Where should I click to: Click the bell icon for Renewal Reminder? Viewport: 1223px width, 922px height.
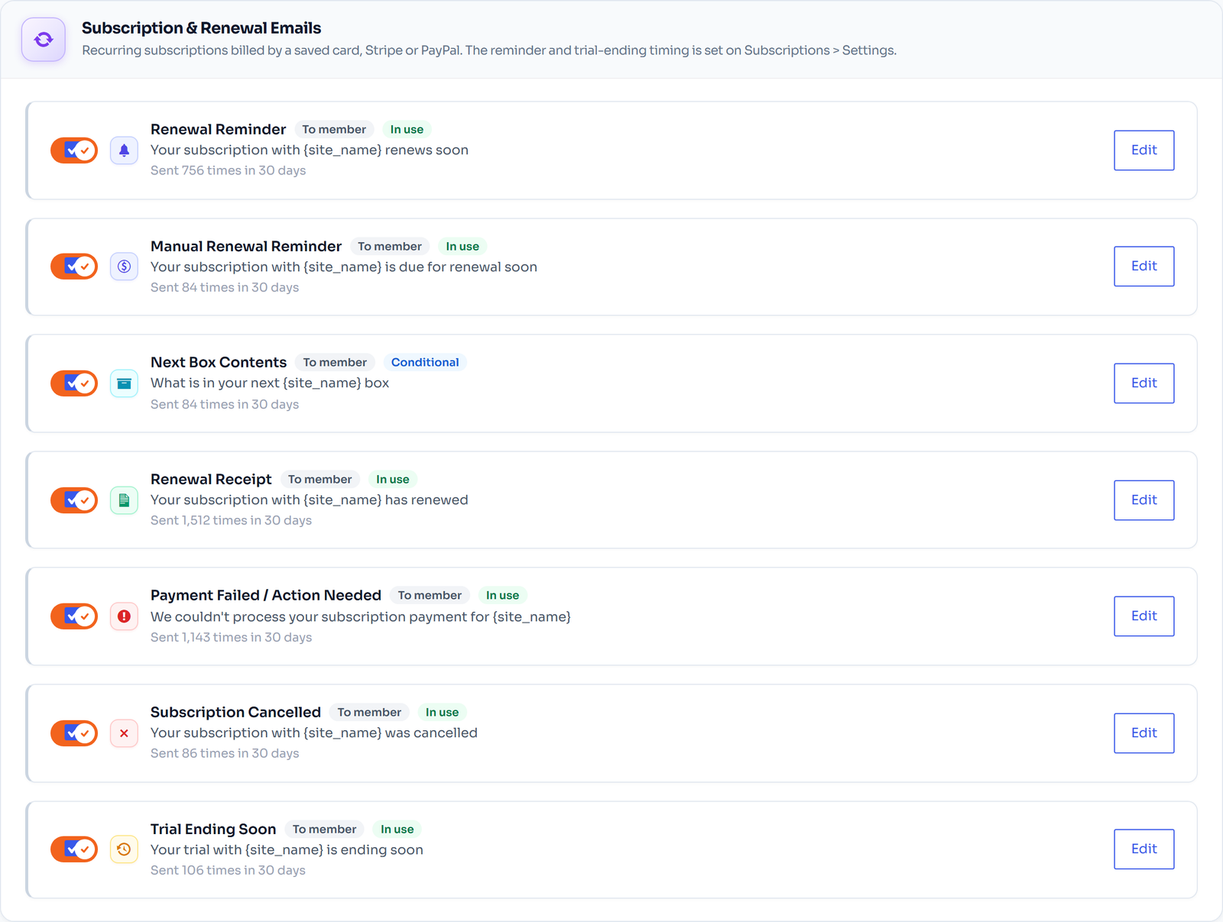click(124, 150)
